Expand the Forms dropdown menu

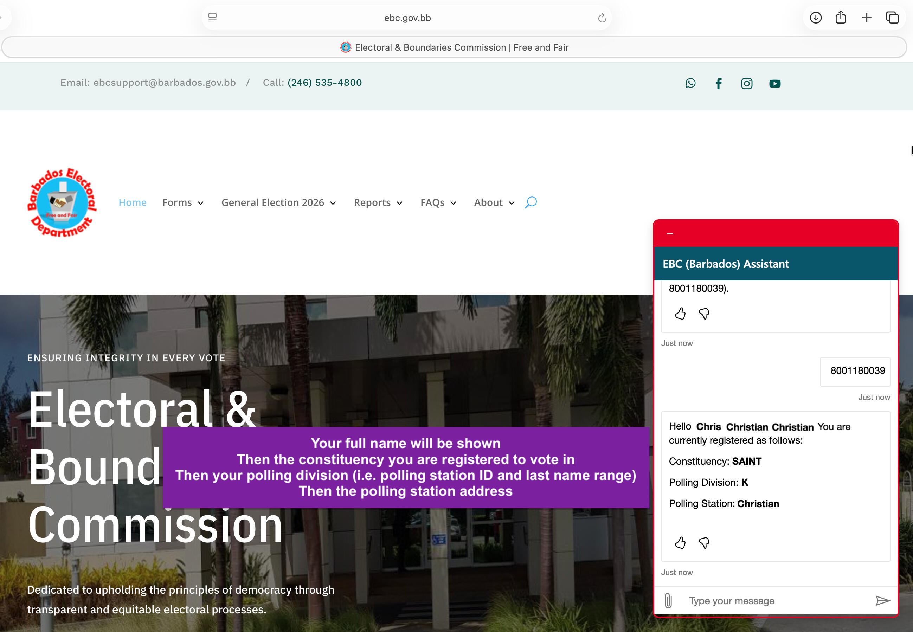[183, 202]
